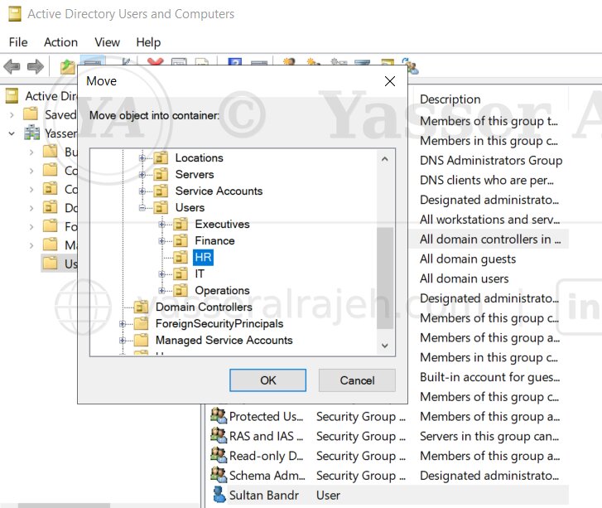
Task: Select the Executives folder icon
Action: (x=181, y=224)
